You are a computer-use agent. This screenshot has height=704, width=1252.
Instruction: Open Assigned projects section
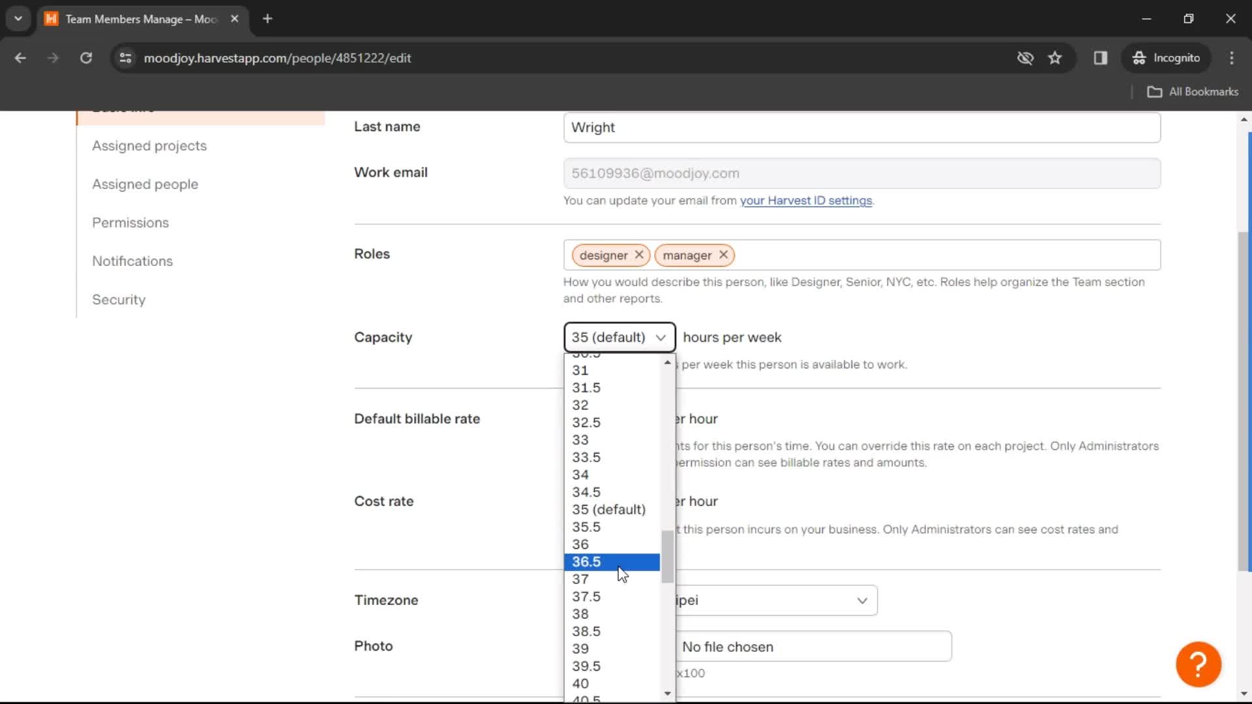(149, 146)
